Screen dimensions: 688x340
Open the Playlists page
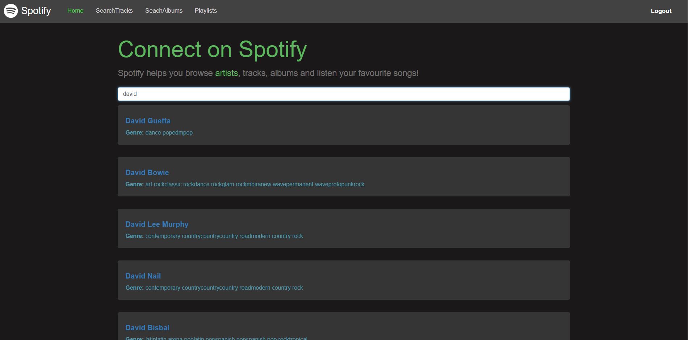205,11
